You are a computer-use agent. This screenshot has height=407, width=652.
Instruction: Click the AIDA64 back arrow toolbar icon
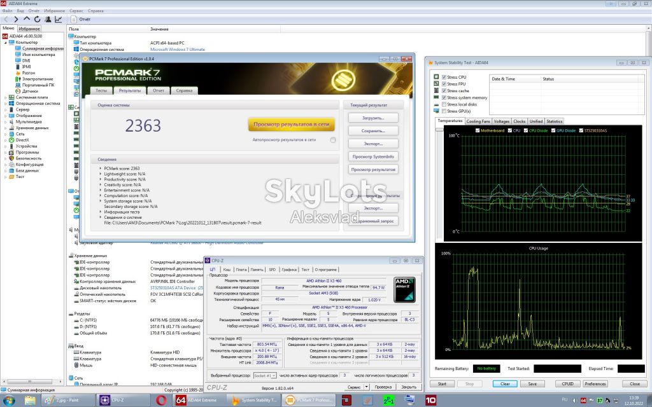coord(6,19)
